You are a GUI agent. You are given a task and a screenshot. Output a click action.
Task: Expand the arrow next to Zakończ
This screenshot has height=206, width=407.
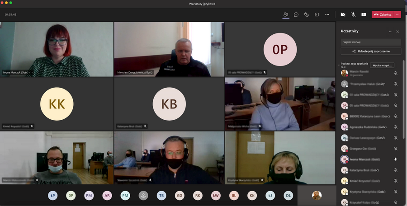point(398,14)
